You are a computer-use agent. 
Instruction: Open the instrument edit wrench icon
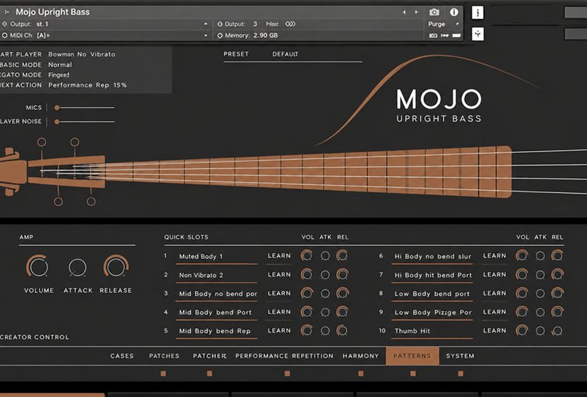click(x=7, y=12)
